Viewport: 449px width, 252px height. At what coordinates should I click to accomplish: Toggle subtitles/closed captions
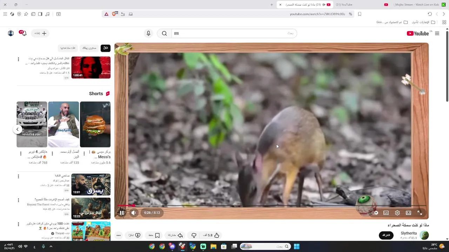click(386, 213)
